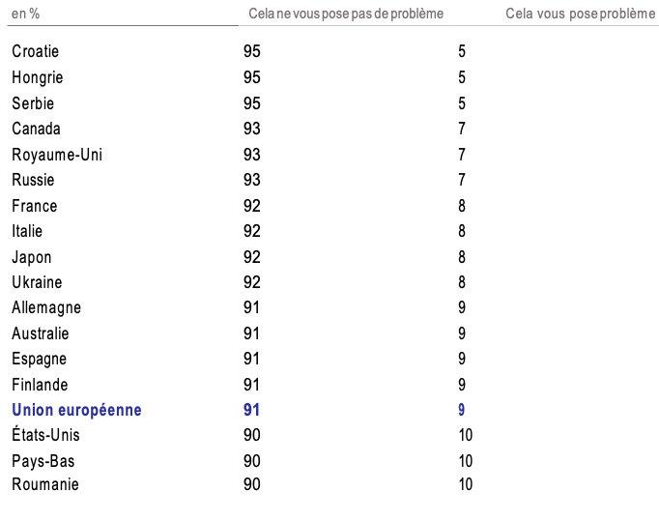
Task: Click the Canada country name
Action: pos(36,129)
